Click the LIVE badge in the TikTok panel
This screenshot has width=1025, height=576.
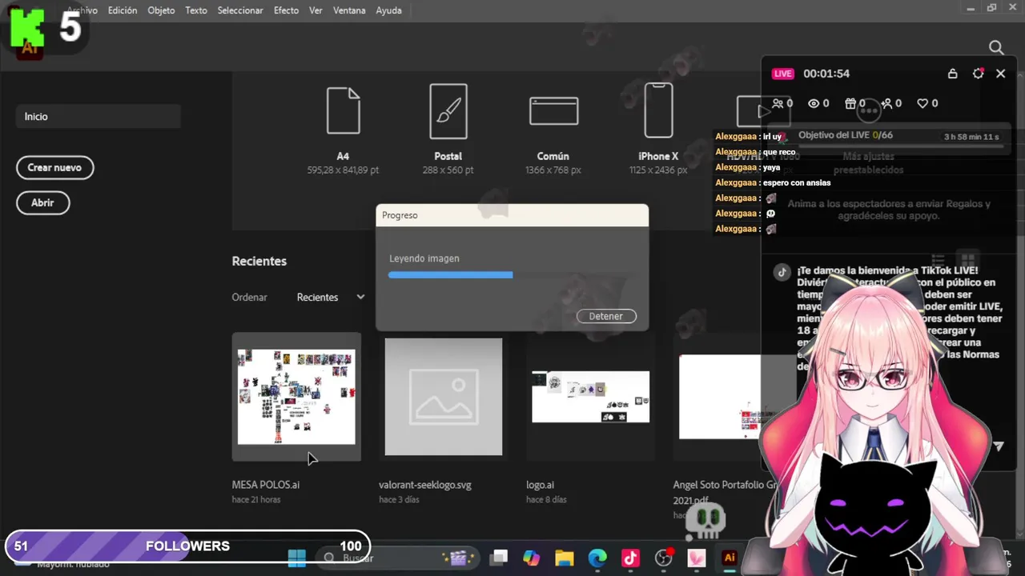pos(783,74)
